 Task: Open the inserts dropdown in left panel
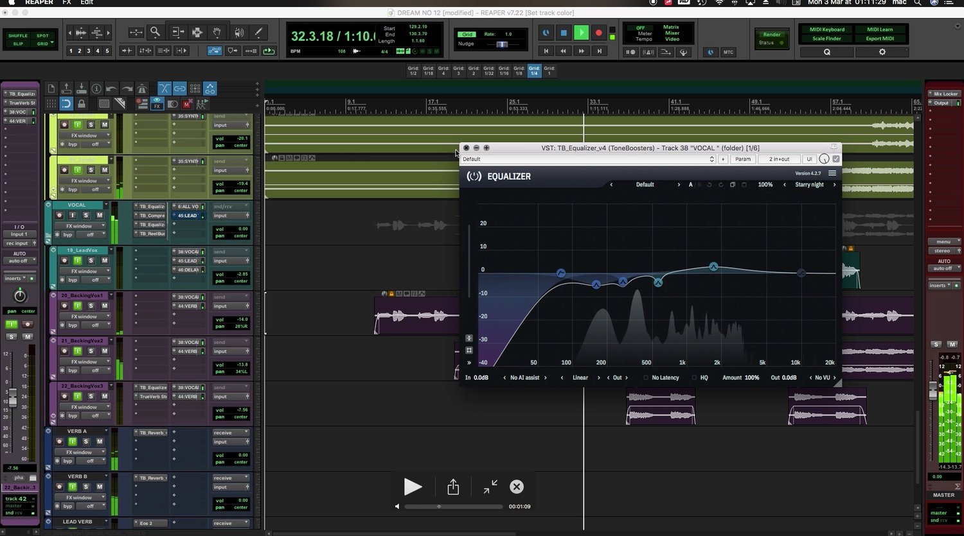click(15, 279)
